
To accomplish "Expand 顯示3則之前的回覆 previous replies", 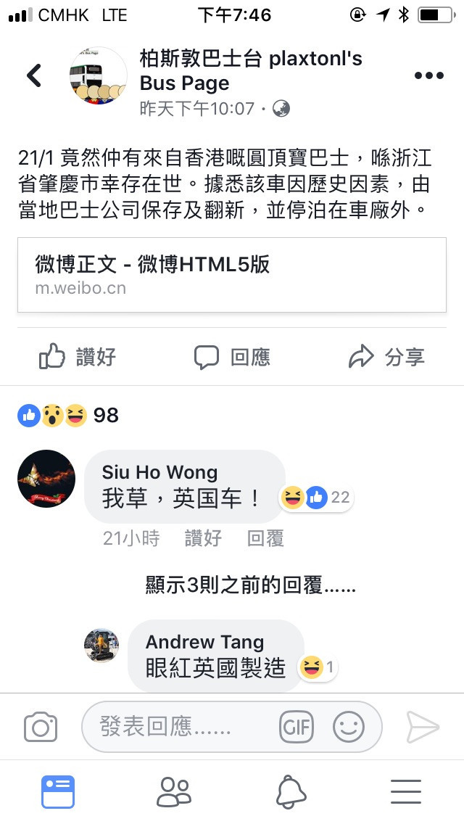I will click(x=251, y=585).
